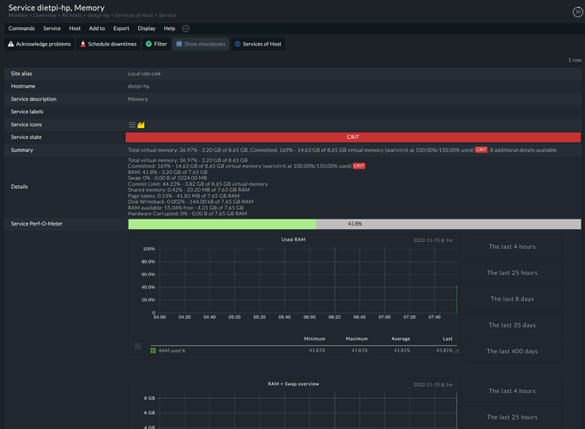This screenshot has width=585, height=429.
Task: Toggle Show checkboxes
Action: coord(201,44)
